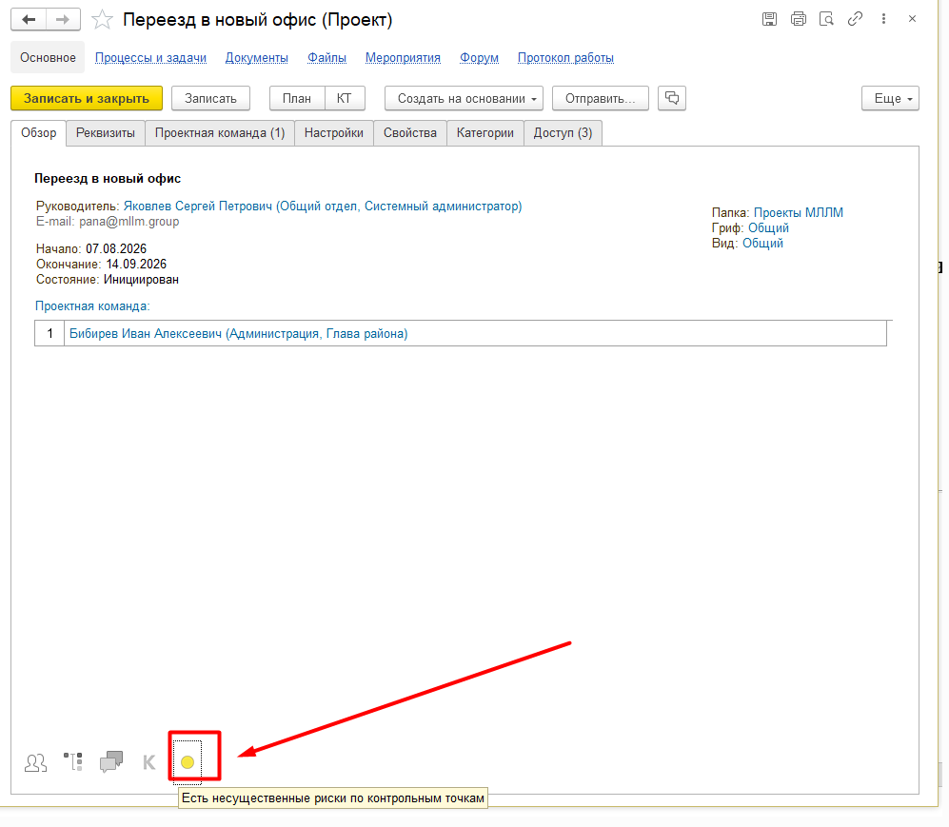Switch to the Настройки tab

(334, 133)
